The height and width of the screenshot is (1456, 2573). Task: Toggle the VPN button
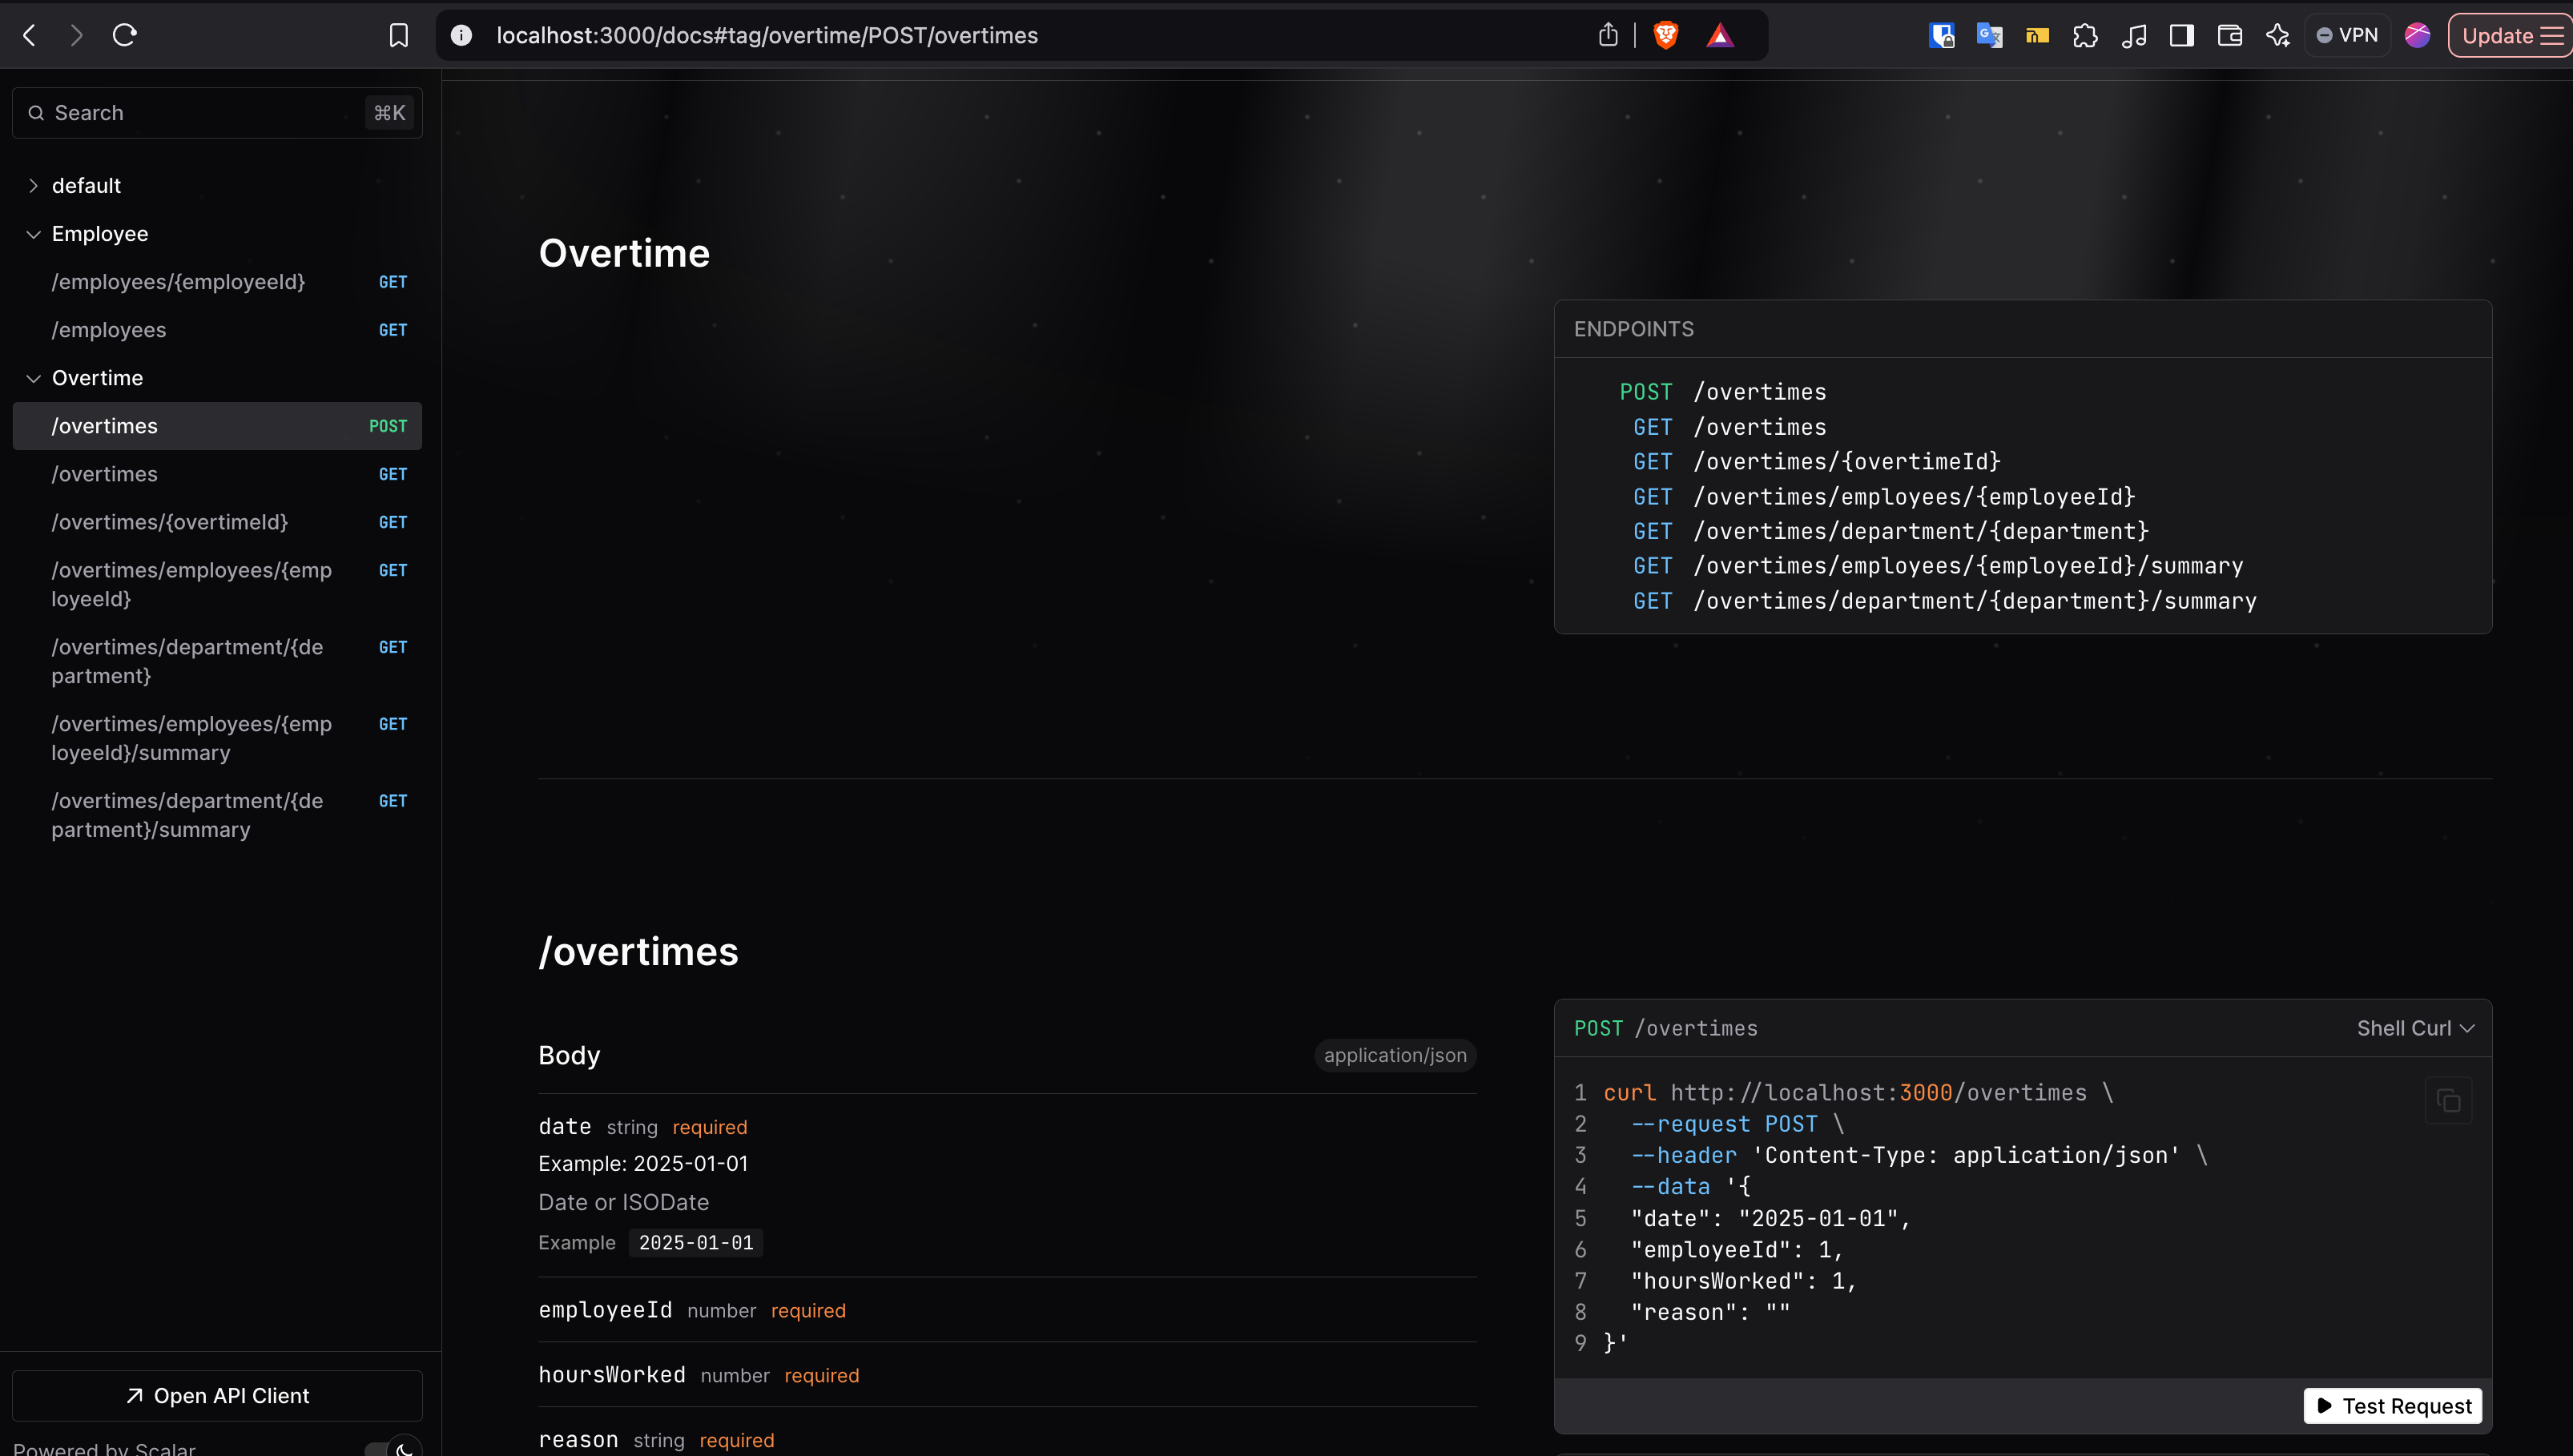click(2347, 35)
